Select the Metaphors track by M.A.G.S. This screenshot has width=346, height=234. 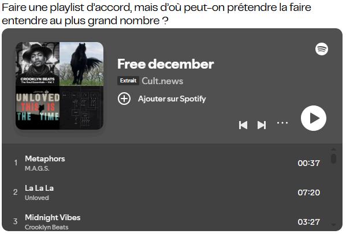coord(168,163)
